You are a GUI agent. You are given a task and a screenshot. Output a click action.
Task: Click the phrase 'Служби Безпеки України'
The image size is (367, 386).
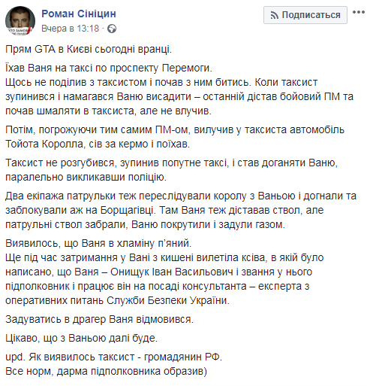pos(168,300)
